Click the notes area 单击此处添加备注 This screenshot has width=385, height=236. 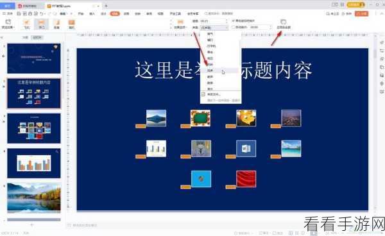(85, 225)
